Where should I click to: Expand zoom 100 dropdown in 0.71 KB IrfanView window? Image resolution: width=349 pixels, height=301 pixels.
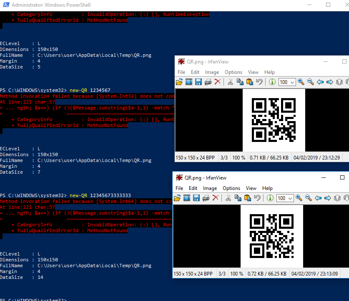point(292,82)
